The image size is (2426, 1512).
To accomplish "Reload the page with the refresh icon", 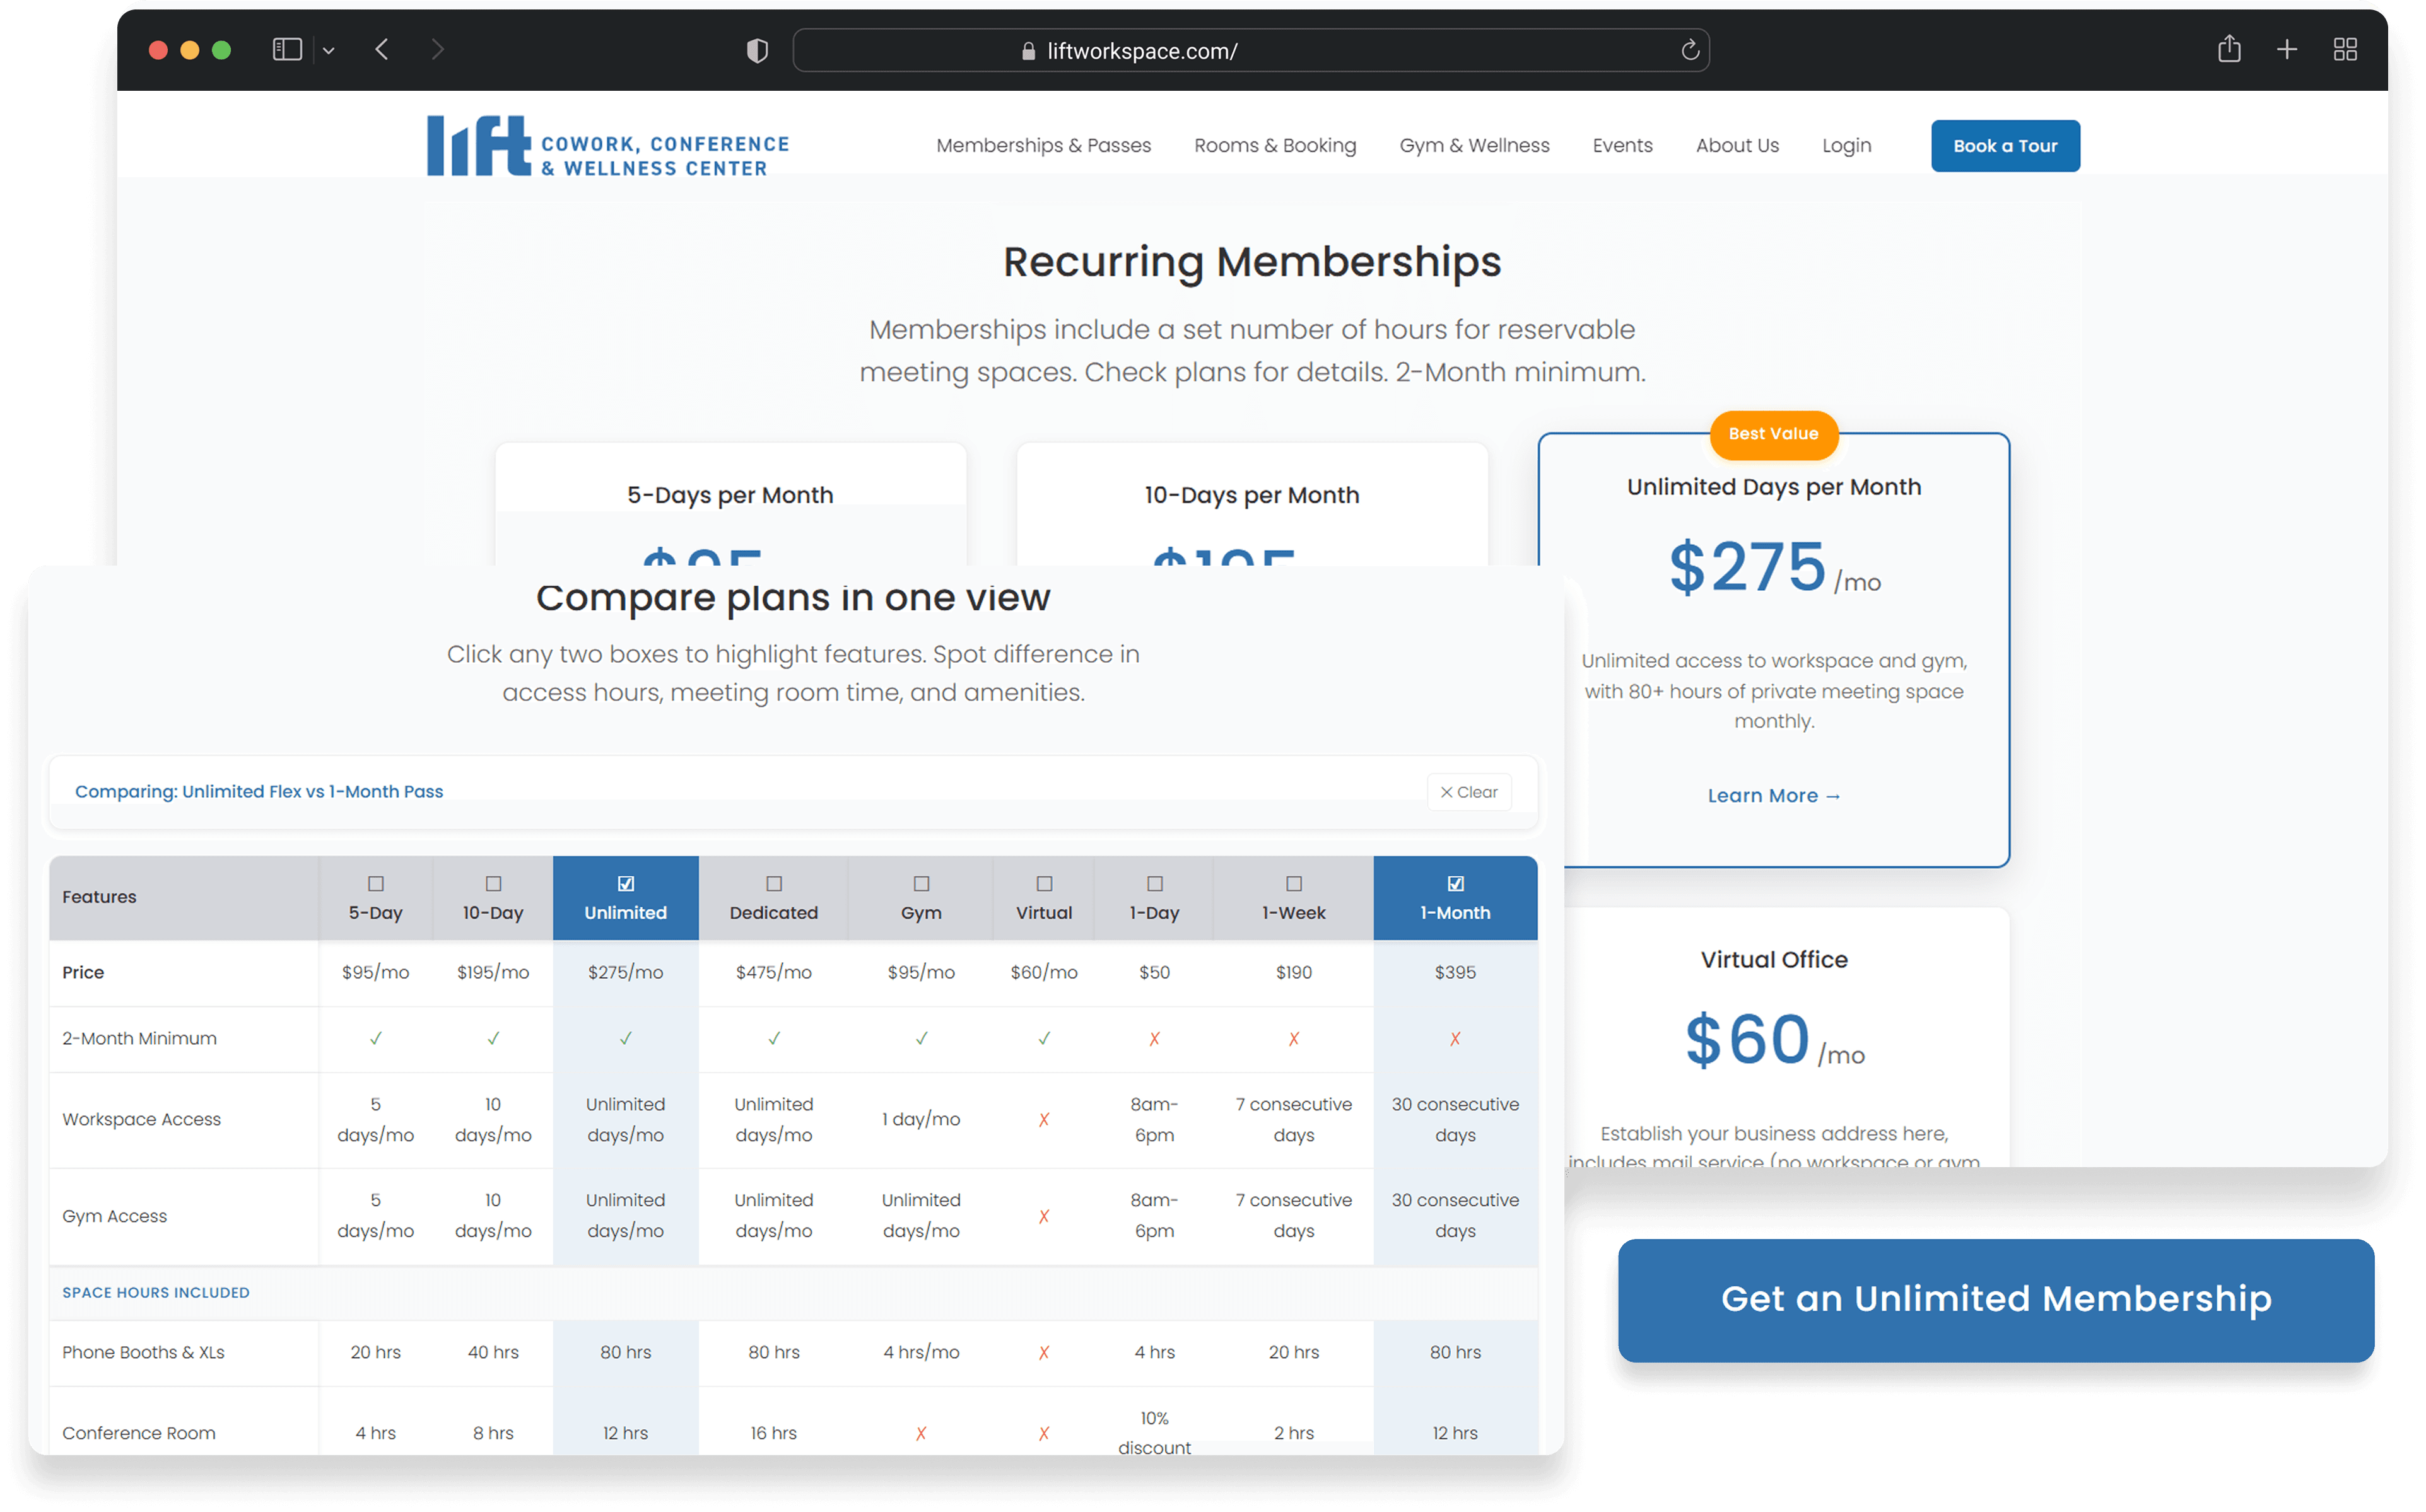I will point(1690,50).
